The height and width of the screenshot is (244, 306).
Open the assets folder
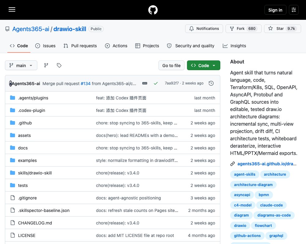pyautogui.click(x=24, y=135)
